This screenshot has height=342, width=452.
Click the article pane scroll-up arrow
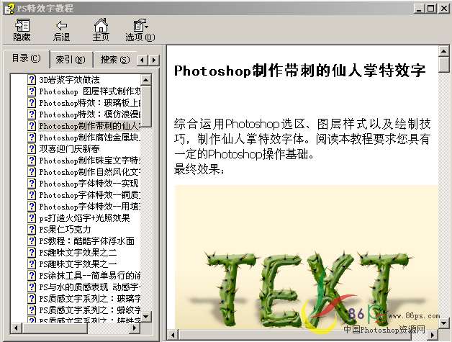pyautogui.click(x=443, y=51)
